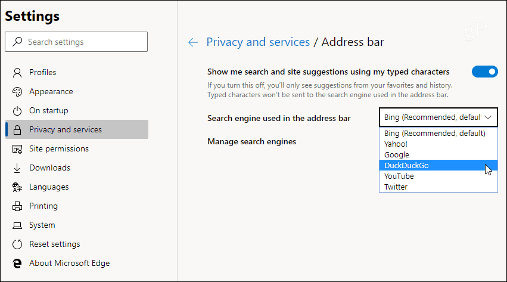
Task: Click the Site permissions icon
Action: [x=17, y=149]
